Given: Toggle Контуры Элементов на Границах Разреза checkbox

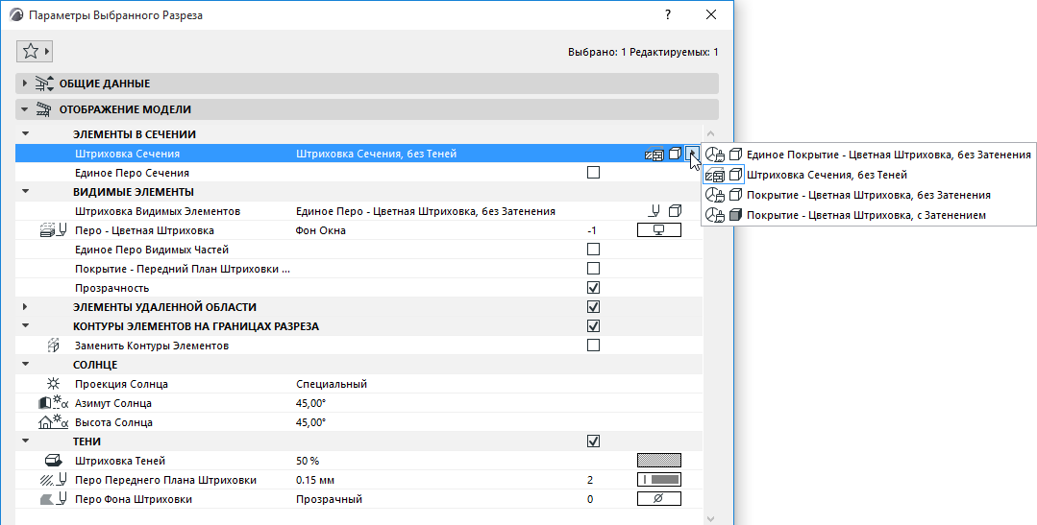Looking at the screenshot, I should coord(593,325).
